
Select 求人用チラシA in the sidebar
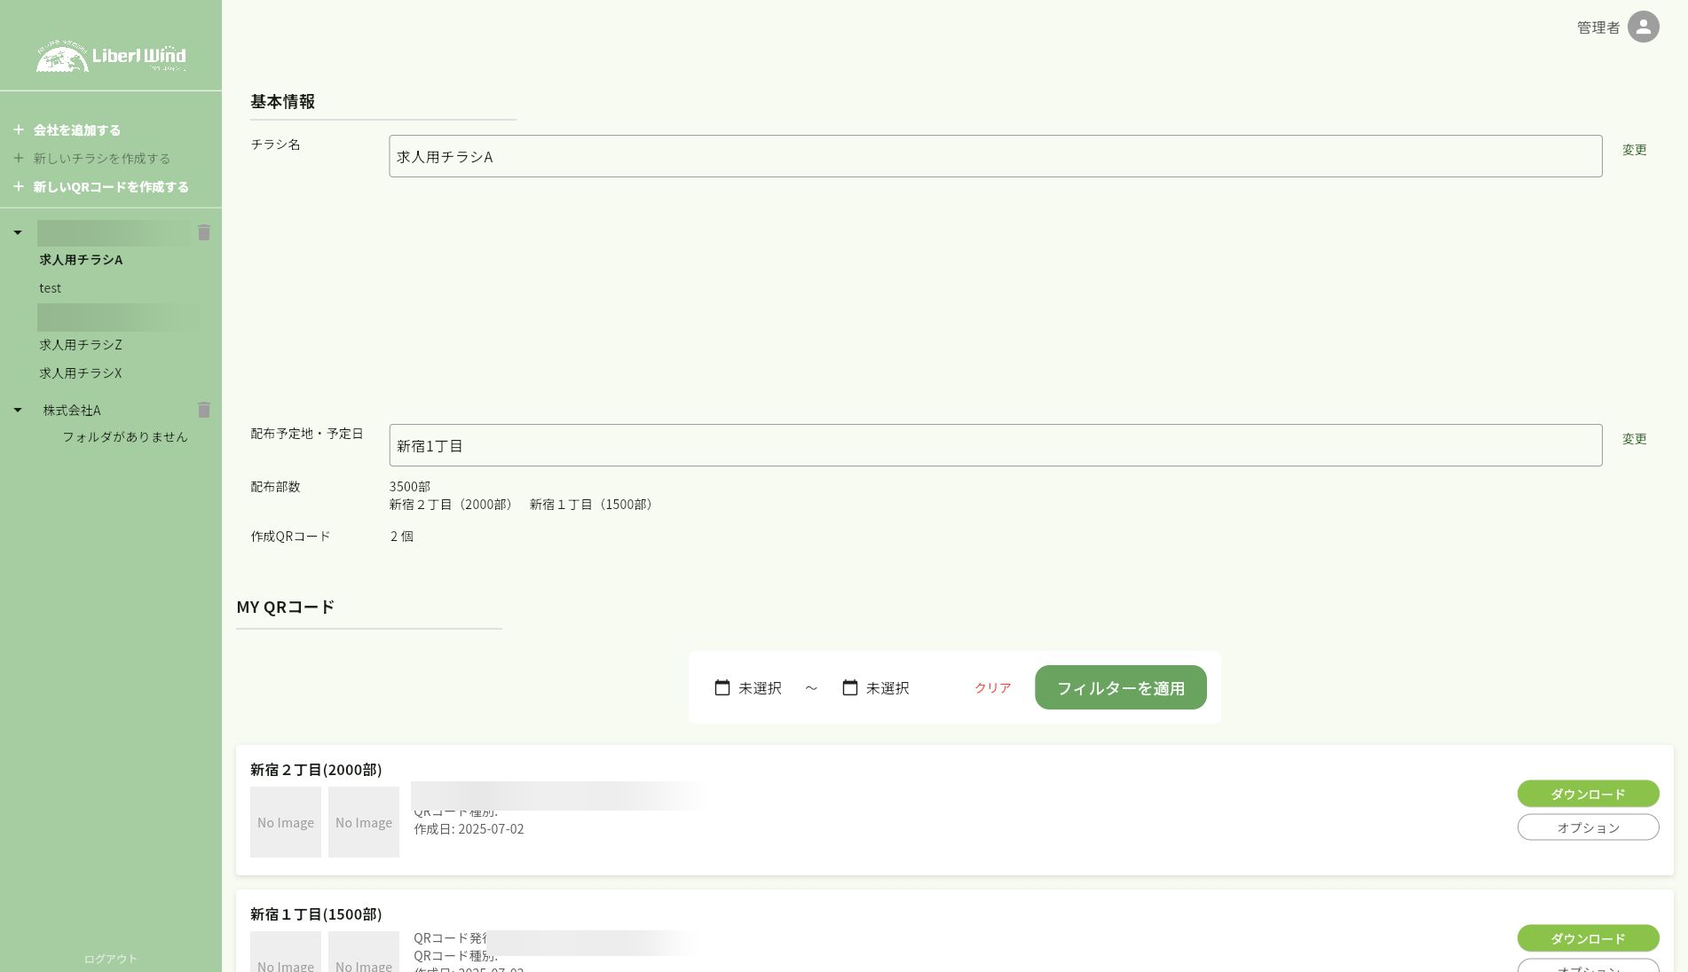coord(81,260)
